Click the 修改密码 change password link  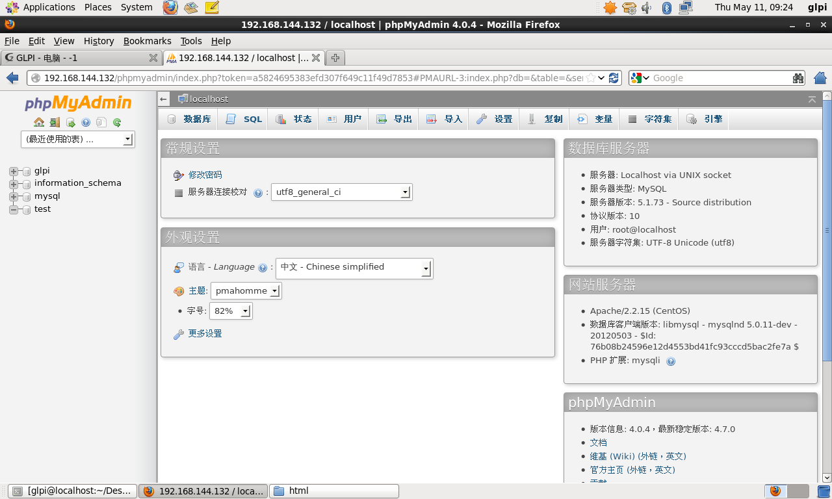point(205,175)
